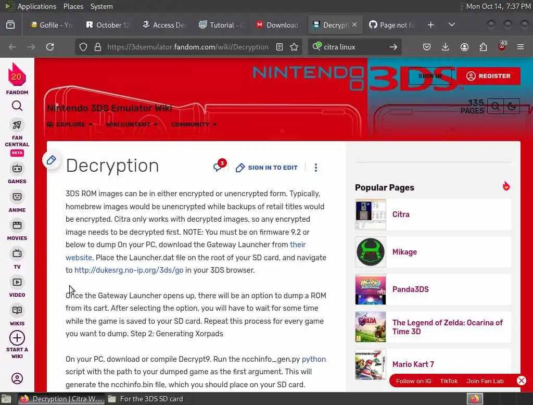This screenshot has height=405, width=533.
Task: Switch to the October 12 tab
Action: pos(108,25)
